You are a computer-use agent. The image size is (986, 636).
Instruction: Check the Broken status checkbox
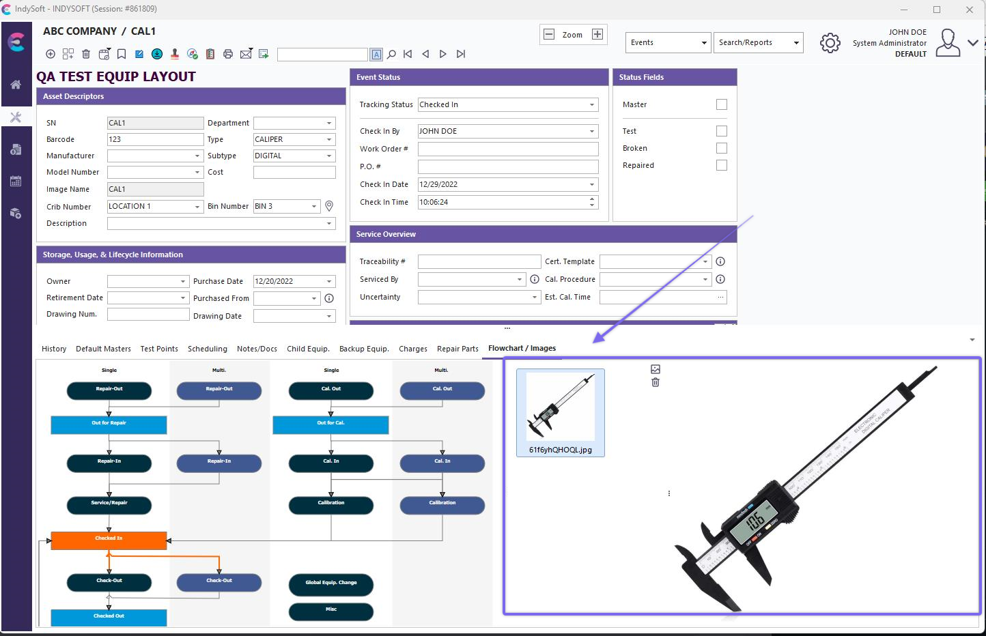721,148
